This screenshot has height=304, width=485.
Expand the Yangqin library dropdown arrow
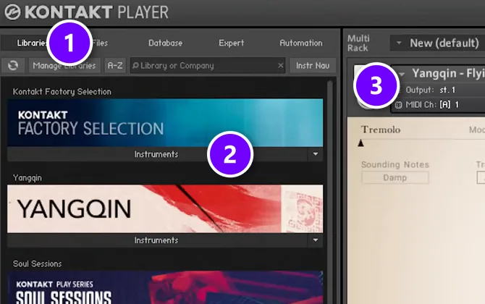tap(316, 240)
